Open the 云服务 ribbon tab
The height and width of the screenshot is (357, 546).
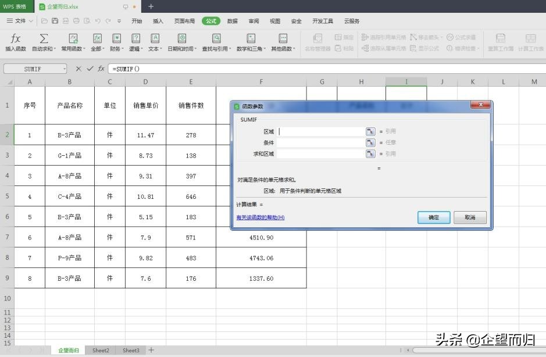coord(352,21)
